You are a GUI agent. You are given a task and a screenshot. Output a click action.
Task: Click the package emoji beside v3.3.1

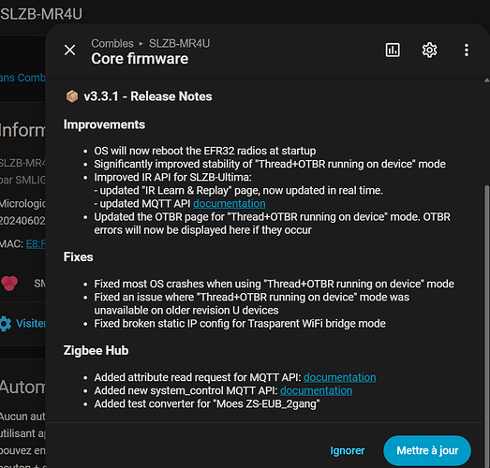tap(72, 96)
